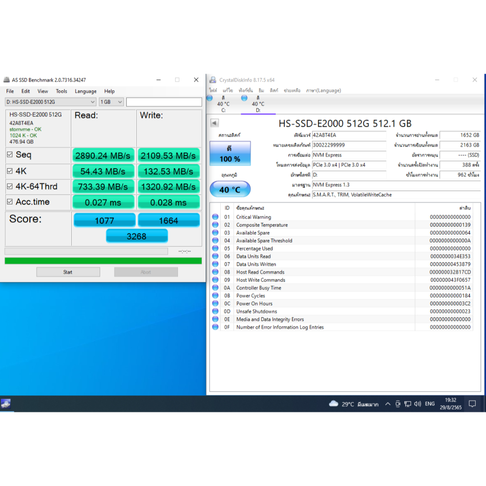Image resolution: width=486 pixels, height=486 pixels.
Task: Toggle the 4K test checkbox
Action: click(x=10, y=171)
